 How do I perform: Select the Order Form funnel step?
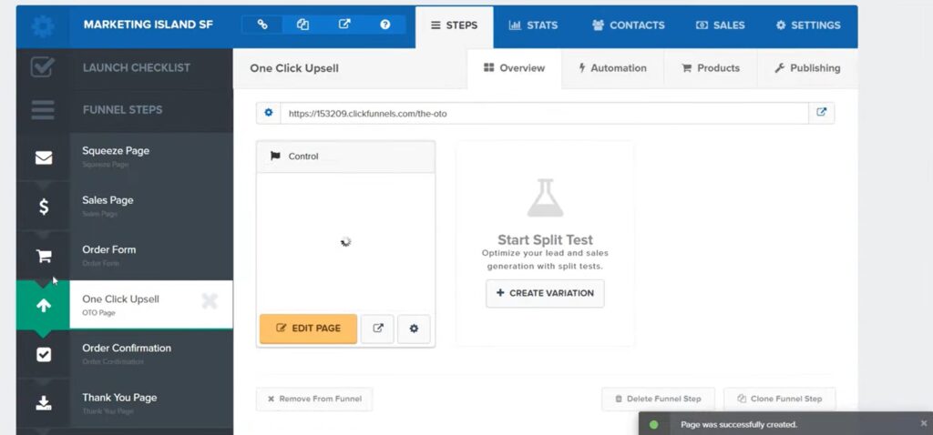click(151, 256)
